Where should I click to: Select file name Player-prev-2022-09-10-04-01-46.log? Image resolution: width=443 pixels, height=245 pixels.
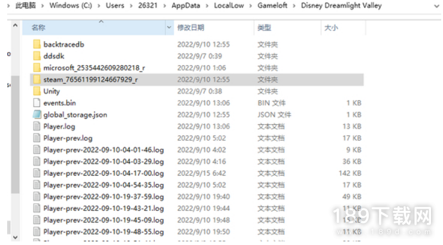104,150
